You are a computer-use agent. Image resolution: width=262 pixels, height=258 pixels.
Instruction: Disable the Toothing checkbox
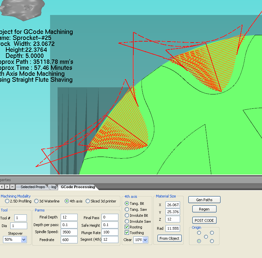pyautogui.click(x=127, y=233)
